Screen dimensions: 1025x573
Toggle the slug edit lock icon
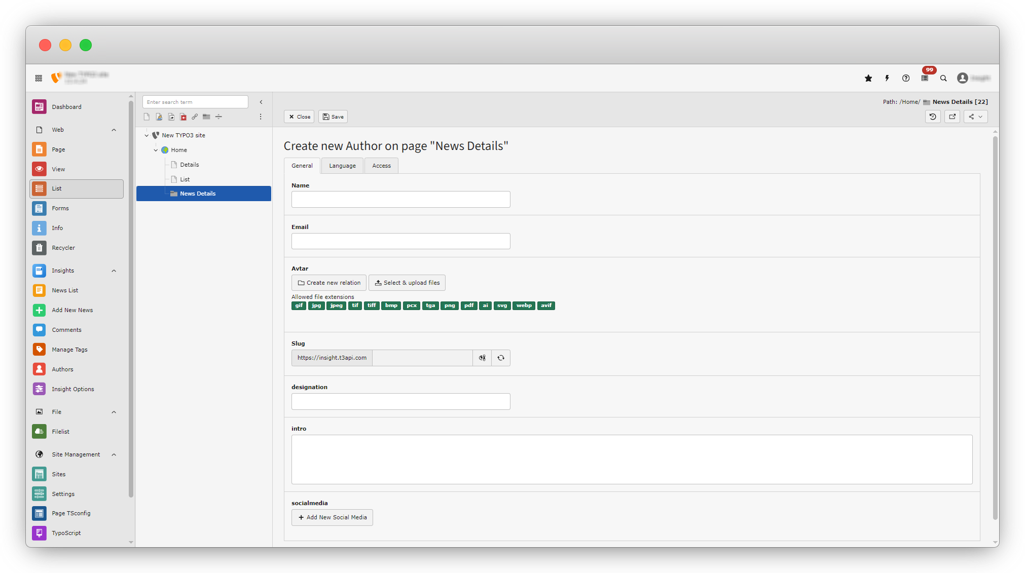[482, 358]
